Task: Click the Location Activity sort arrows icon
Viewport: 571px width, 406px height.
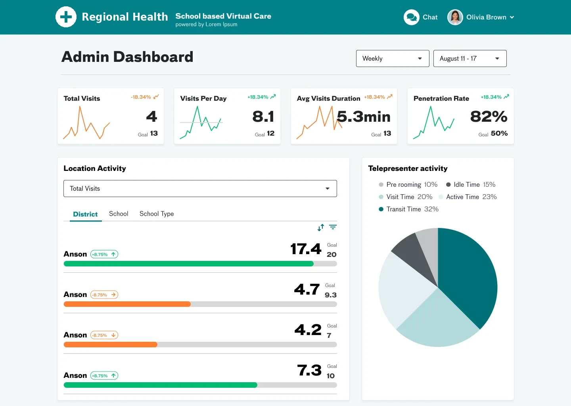Action: pos(321,227)
